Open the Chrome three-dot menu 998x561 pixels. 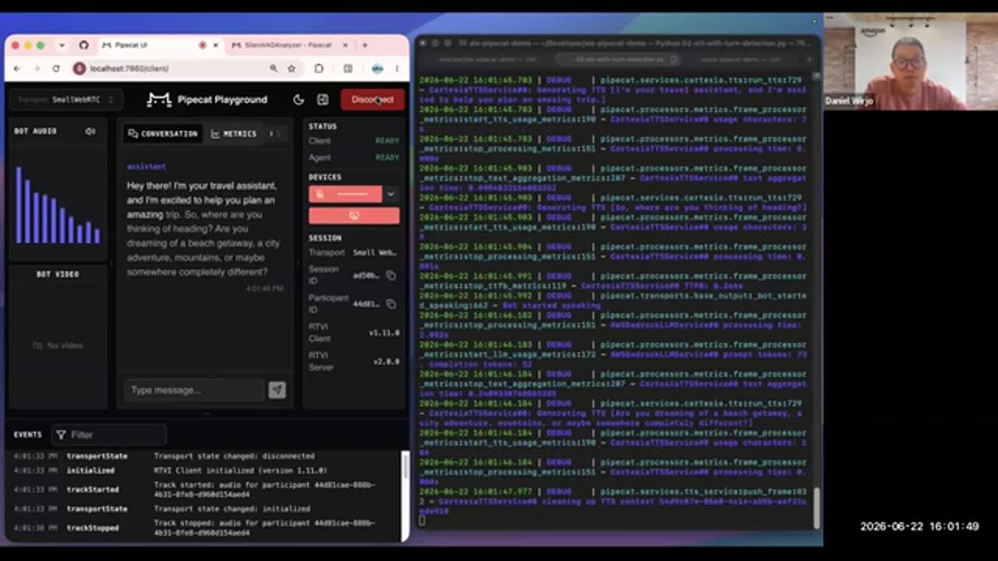pyautogui.click(x=397, y=69)
